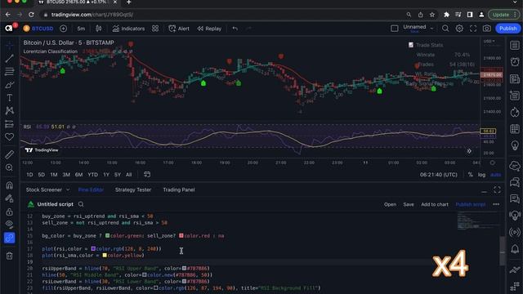Open the candle chart type selector

pyautogui.click(x=98, y=29)
